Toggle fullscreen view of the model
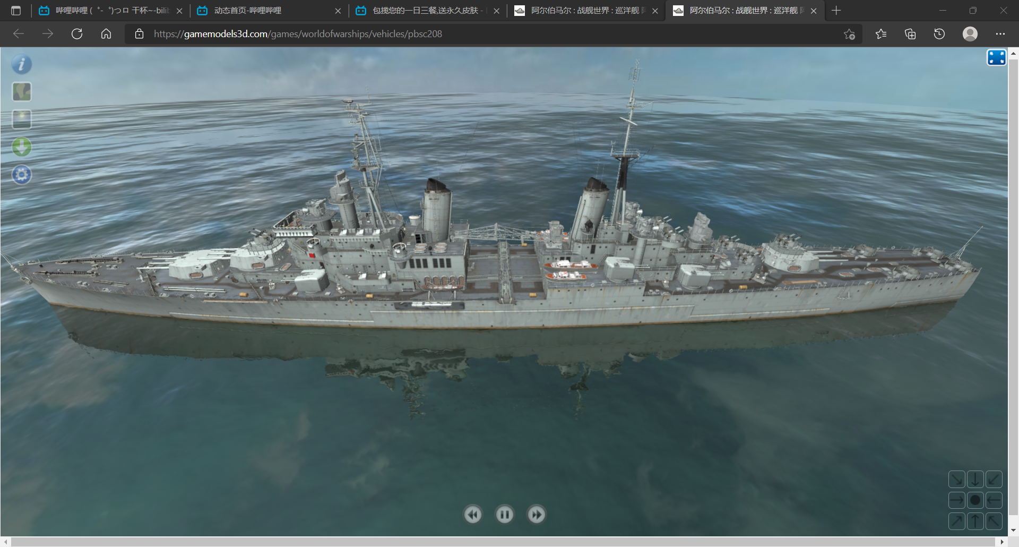1019x547 pixels. coord(996,57)
